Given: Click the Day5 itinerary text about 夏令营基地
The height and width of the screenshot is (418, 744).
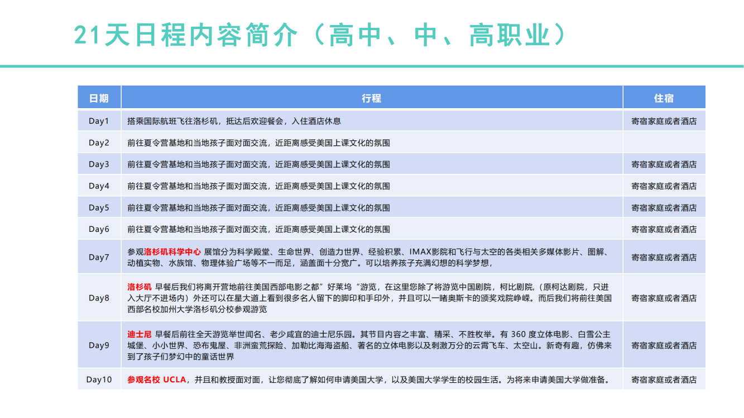Looking at the screenshot, I should [x=258, y=208].
